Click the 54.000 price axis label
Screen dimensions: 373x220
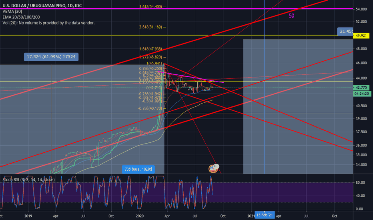361,9
